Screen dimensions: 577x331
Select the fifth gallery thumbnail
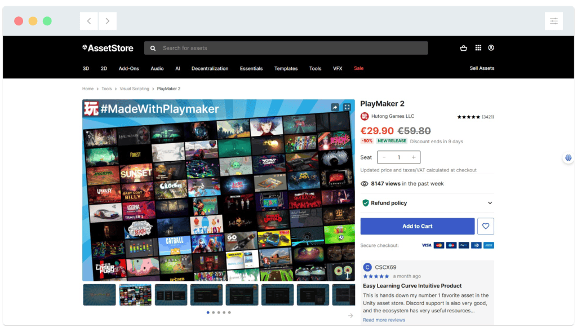pos(242,294)
